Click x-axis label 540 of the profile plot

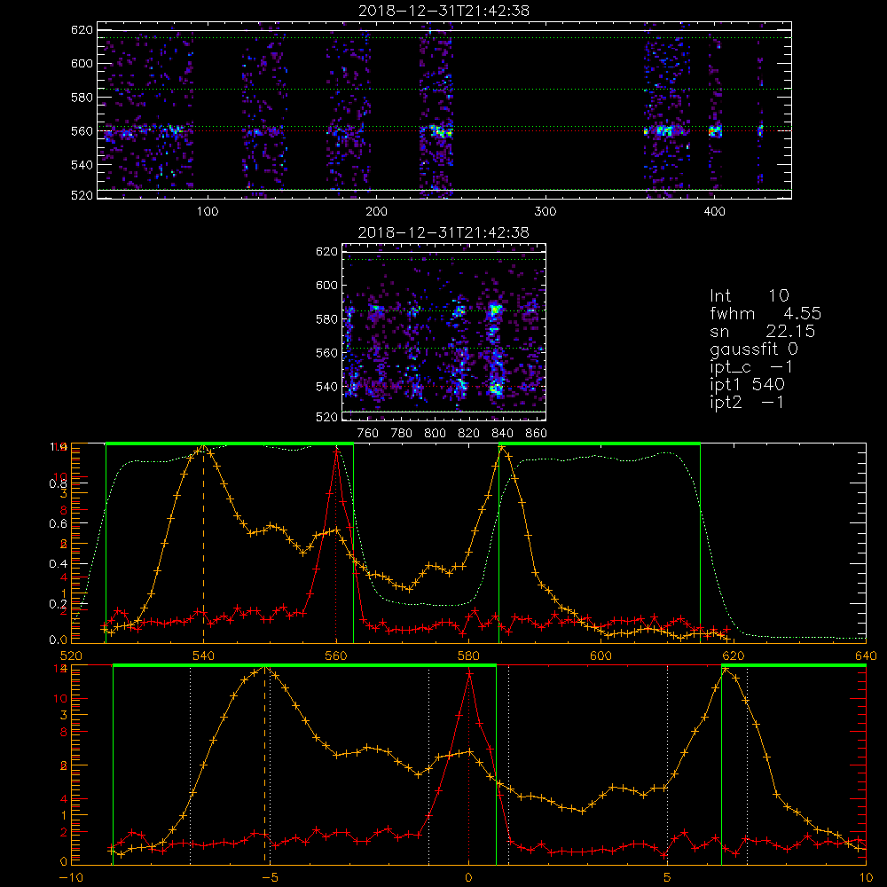[x=204, y=655]
